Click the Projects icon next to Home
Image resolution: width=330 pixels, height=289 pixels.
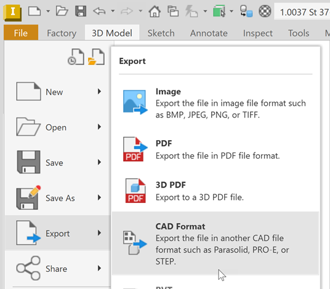coord(173,11)
